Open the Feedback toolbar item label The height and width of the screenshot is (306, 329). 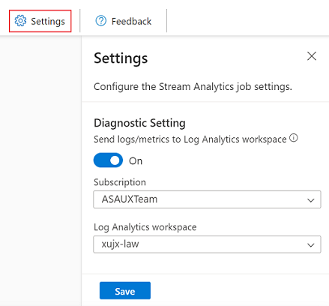click(131, 22)
